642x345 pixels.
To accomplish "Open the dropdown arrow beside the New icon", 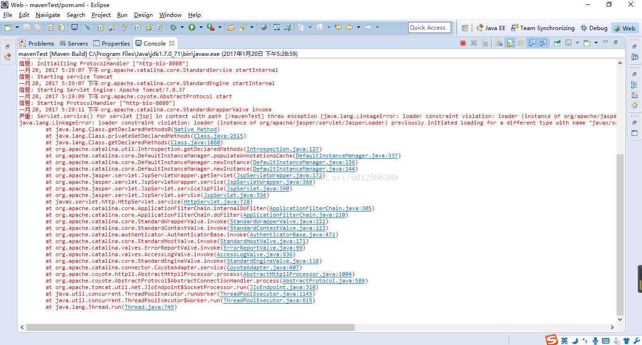I will pos(17,27).
